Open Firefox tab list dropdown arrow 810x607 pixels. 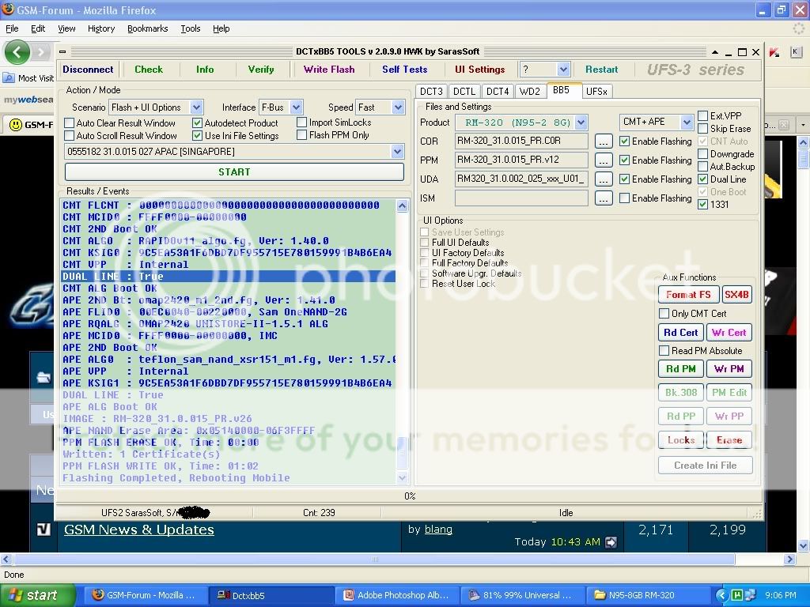[x=802, y=124]
